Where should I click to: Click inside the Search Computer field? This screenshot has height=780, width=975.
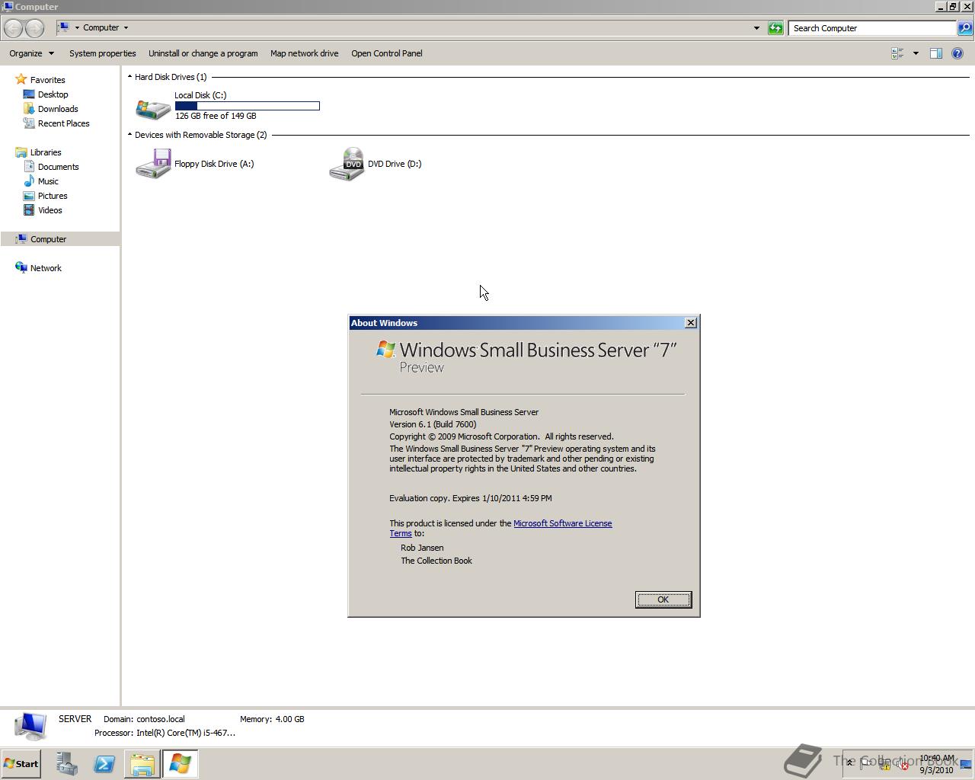point(872,28)
